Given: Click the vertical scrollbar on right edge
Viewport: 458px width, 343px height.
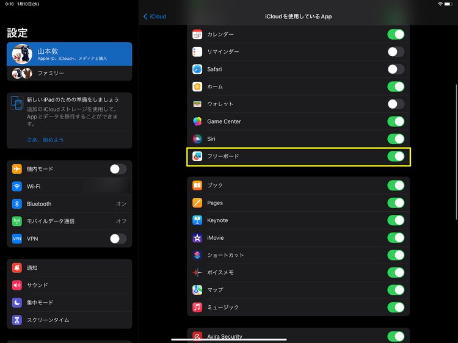Looking at the screenshot, I should (456, 152).
